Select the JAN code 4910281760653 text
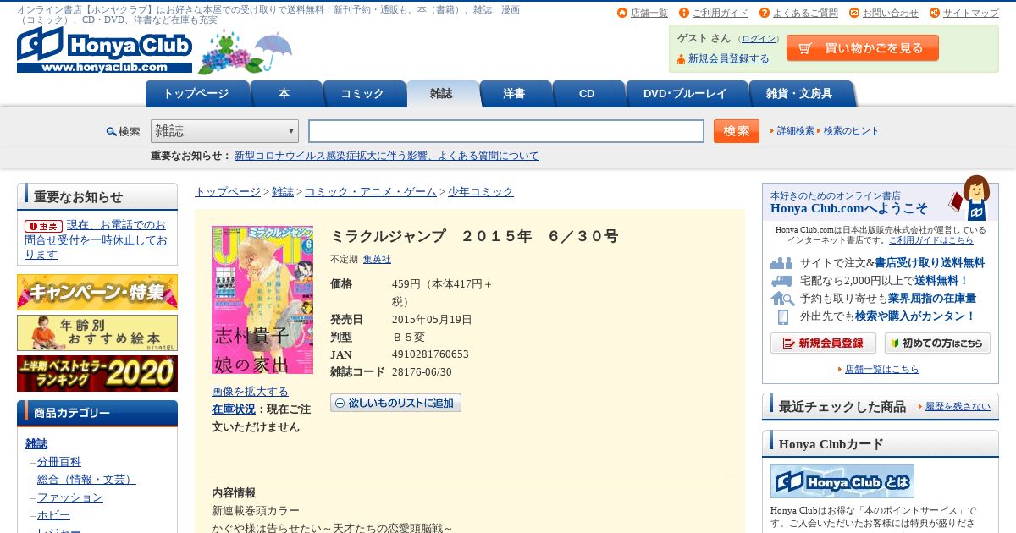 click(x=430, y=354)
